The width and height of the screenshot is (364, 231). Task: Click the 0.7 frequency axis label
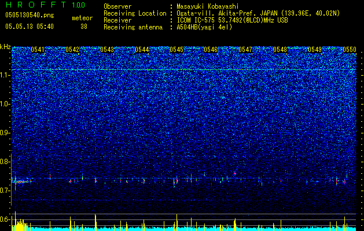pos(5,191)
